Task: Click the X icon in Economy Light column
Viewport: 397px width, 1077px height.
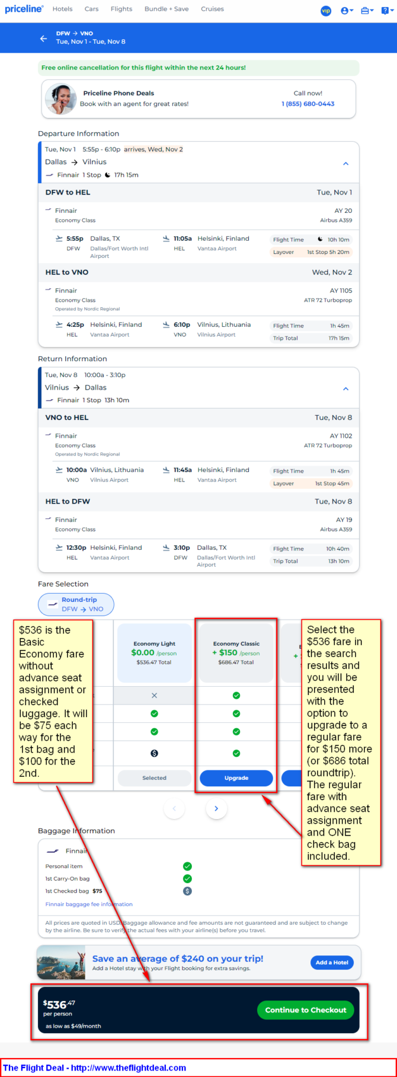Action: click(155, 695)
